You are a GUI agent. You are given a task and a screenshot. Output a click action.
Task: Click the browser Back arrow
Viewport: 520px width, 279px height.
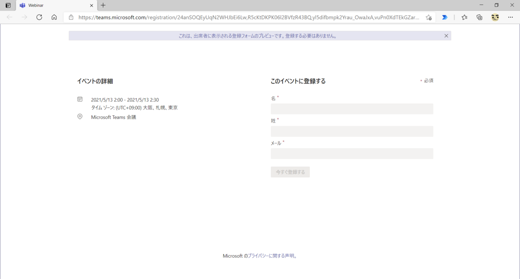click(x=10, y=17)
